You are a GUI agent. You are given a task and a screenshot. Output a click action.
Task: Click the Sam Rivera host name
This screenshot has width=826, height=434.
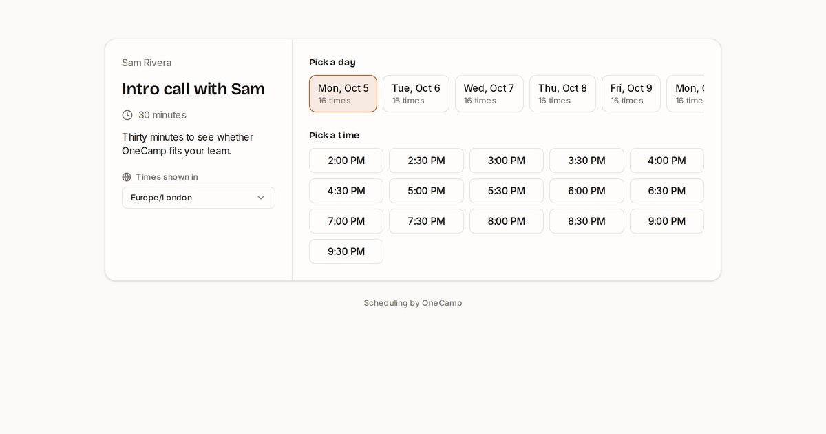[x=147, y=63]
